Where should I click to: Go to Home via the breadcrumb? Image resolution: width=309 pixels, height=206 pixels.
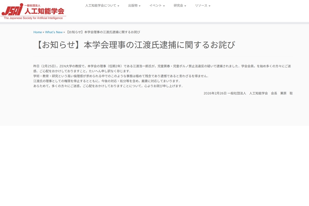click(x=38, y=32)
